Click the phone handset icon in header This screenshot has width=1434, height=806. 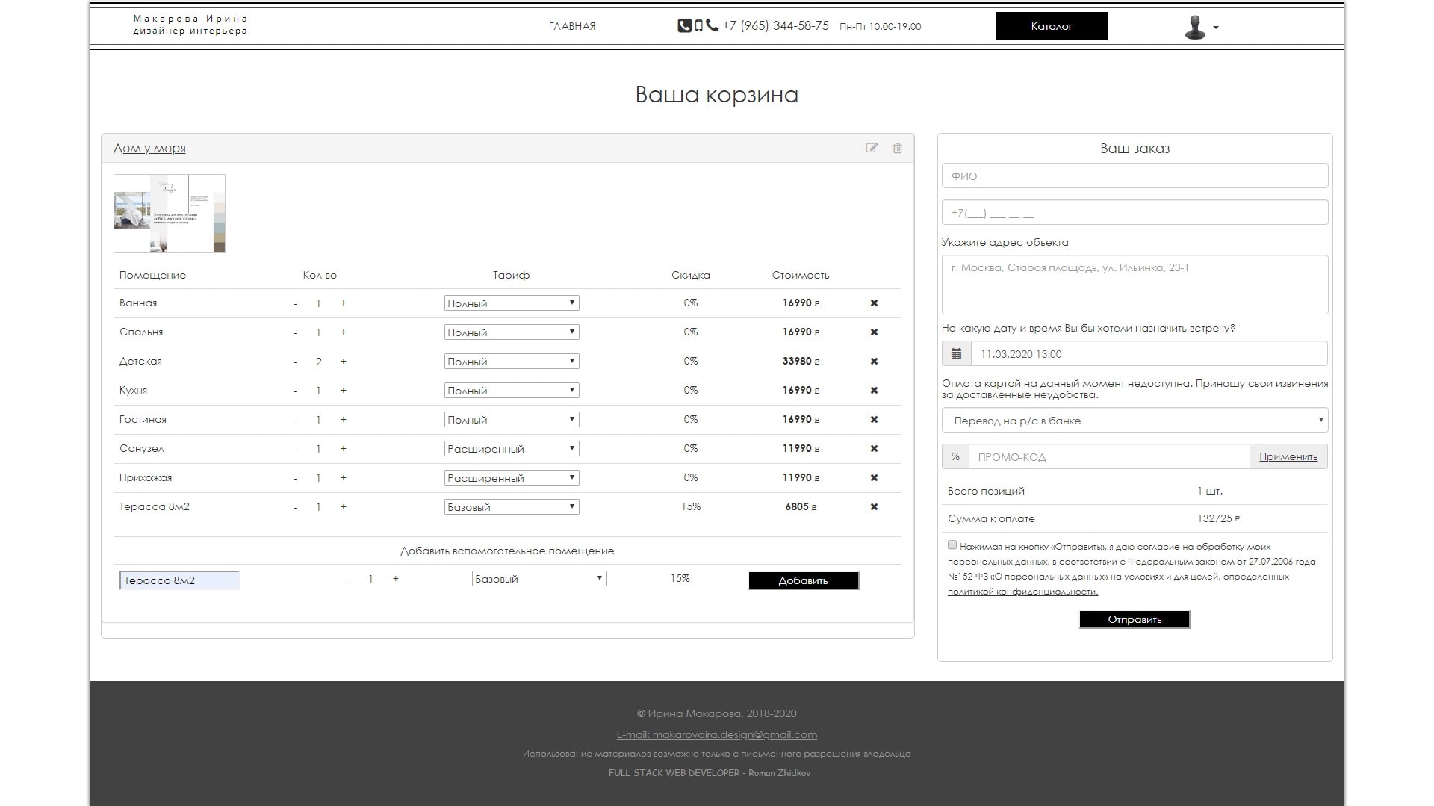pyautogui.click(x=712, y=25)
